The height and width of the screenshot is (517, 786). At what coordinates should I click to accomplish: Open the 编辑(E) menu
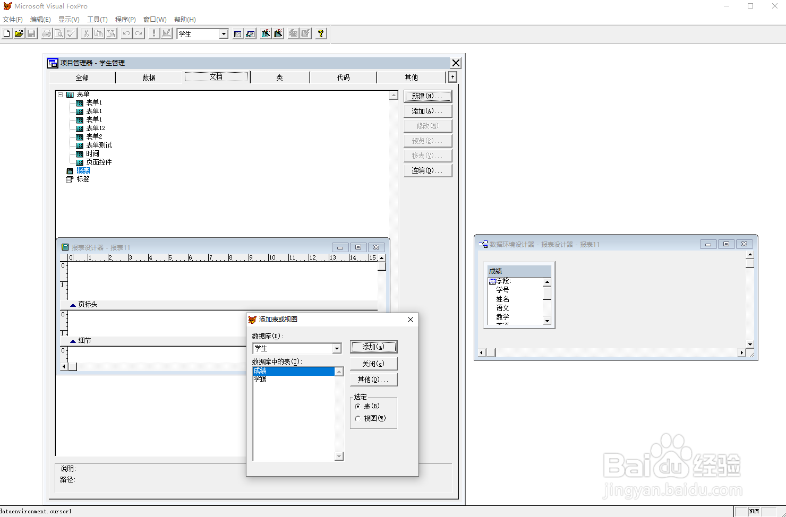[40, 20]
